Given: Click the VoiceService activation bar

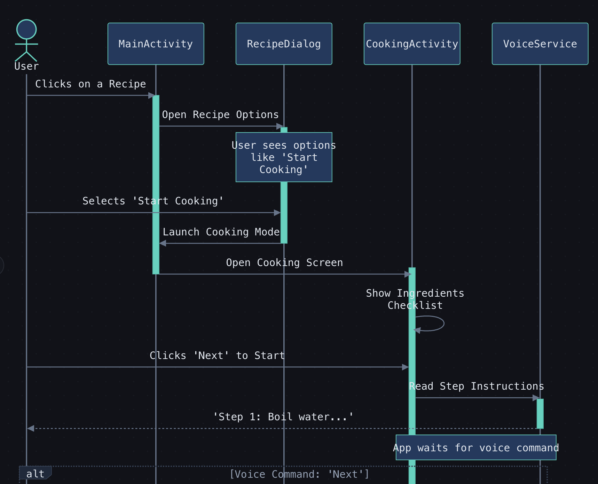Looking at the screenshot, I should pos(540,413).
